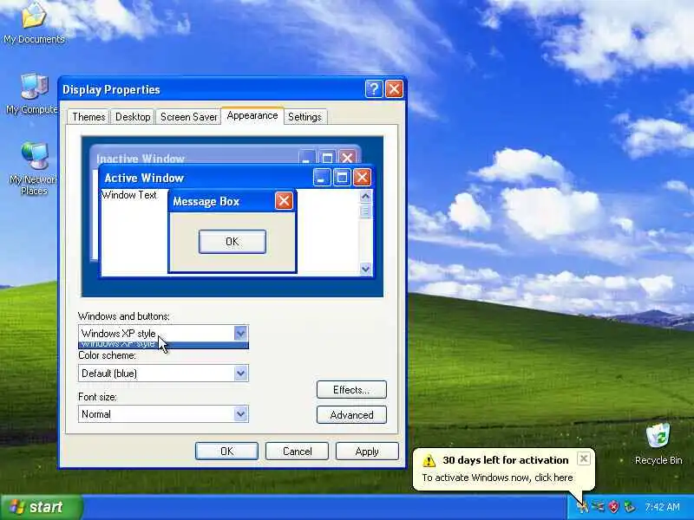Click the preview scrollbar thumb
The width and height of the screenshot is (694, 520).
click(x=365, y=211)
